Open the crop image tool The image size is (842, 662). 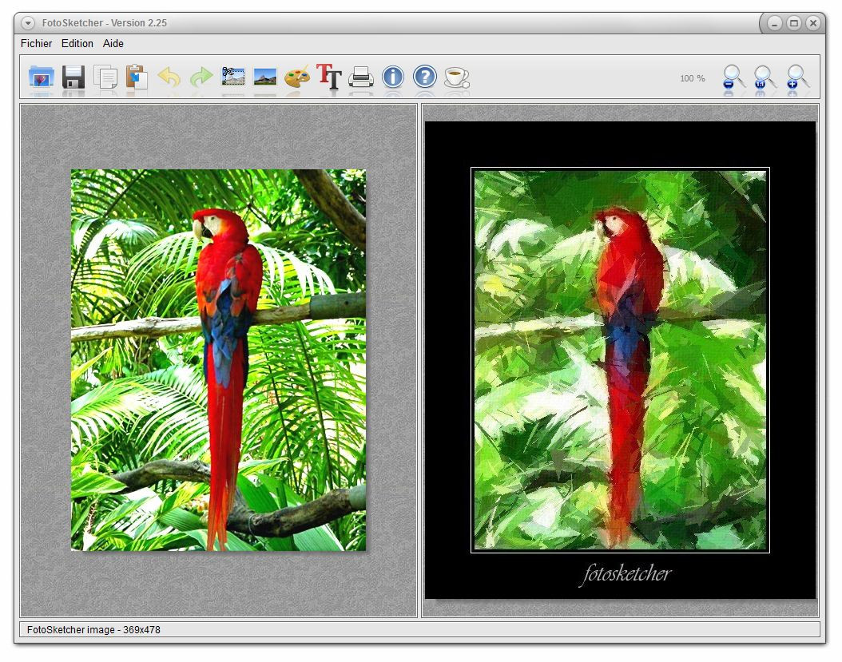(x=232, y=77)
